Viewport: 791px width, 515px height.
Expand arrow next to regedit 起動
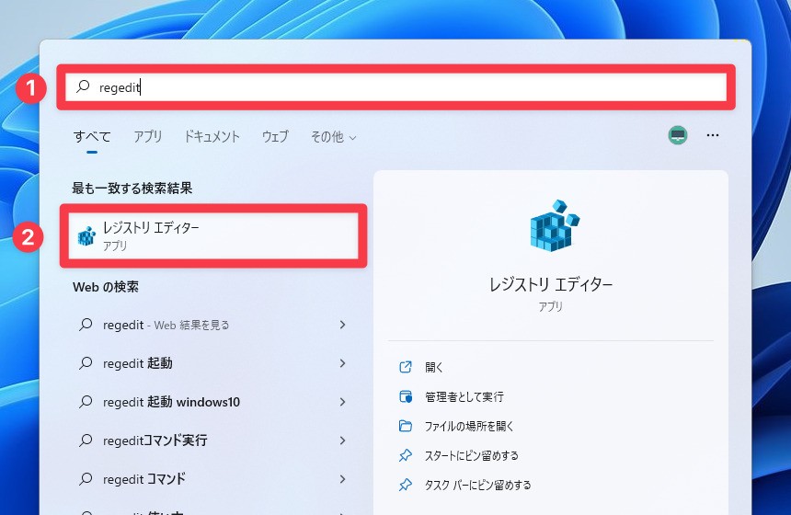[x=342, y=363]
